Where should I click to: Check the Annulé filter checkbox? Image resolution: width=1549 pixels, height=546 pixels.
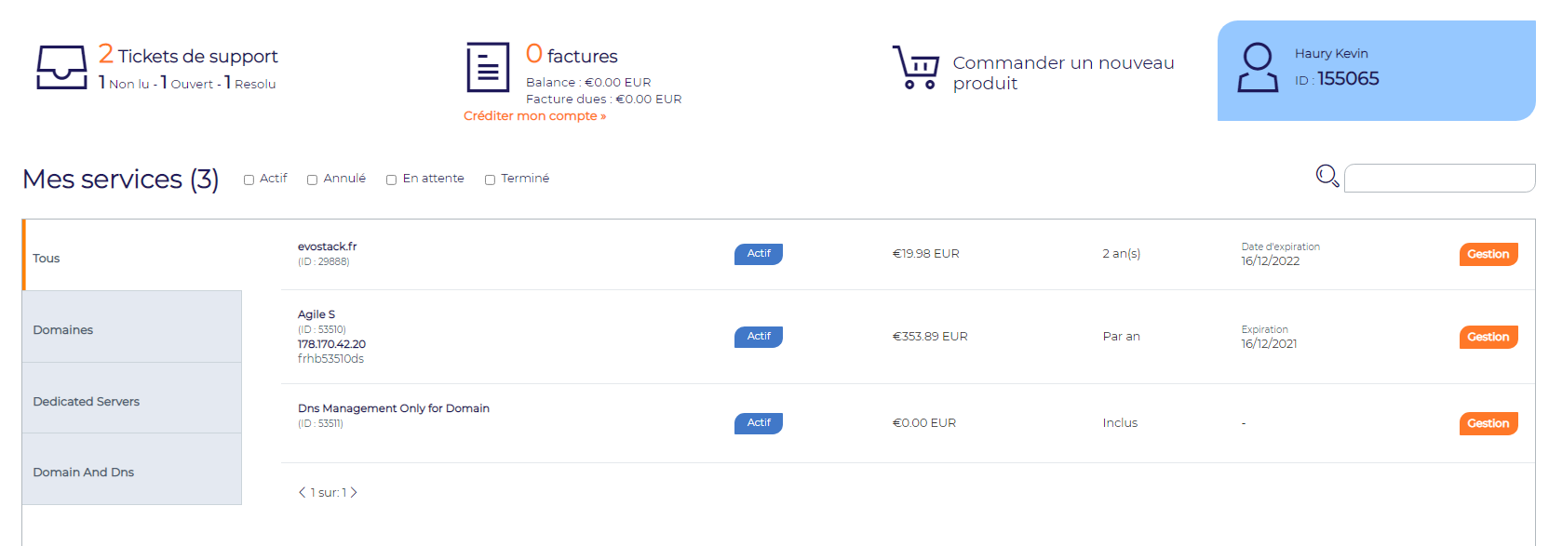pos(312,180)
